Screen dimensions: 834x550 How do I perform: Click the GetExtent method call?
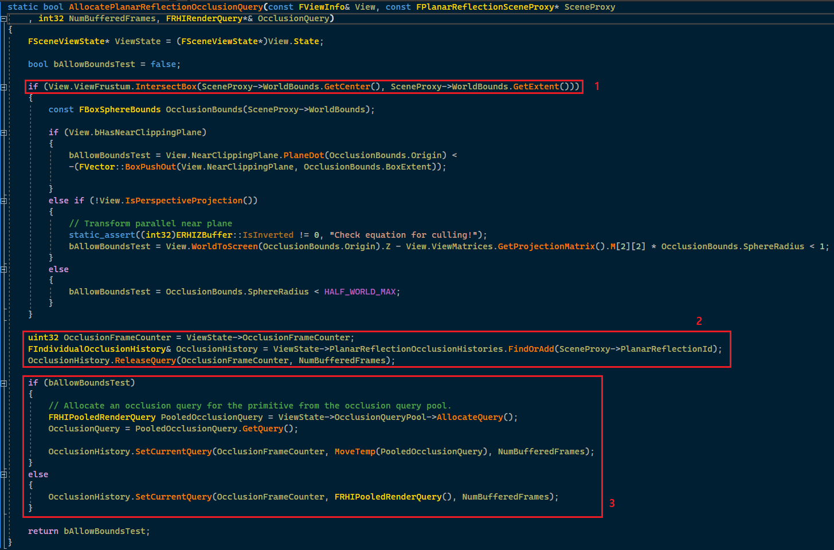(536, 87)
